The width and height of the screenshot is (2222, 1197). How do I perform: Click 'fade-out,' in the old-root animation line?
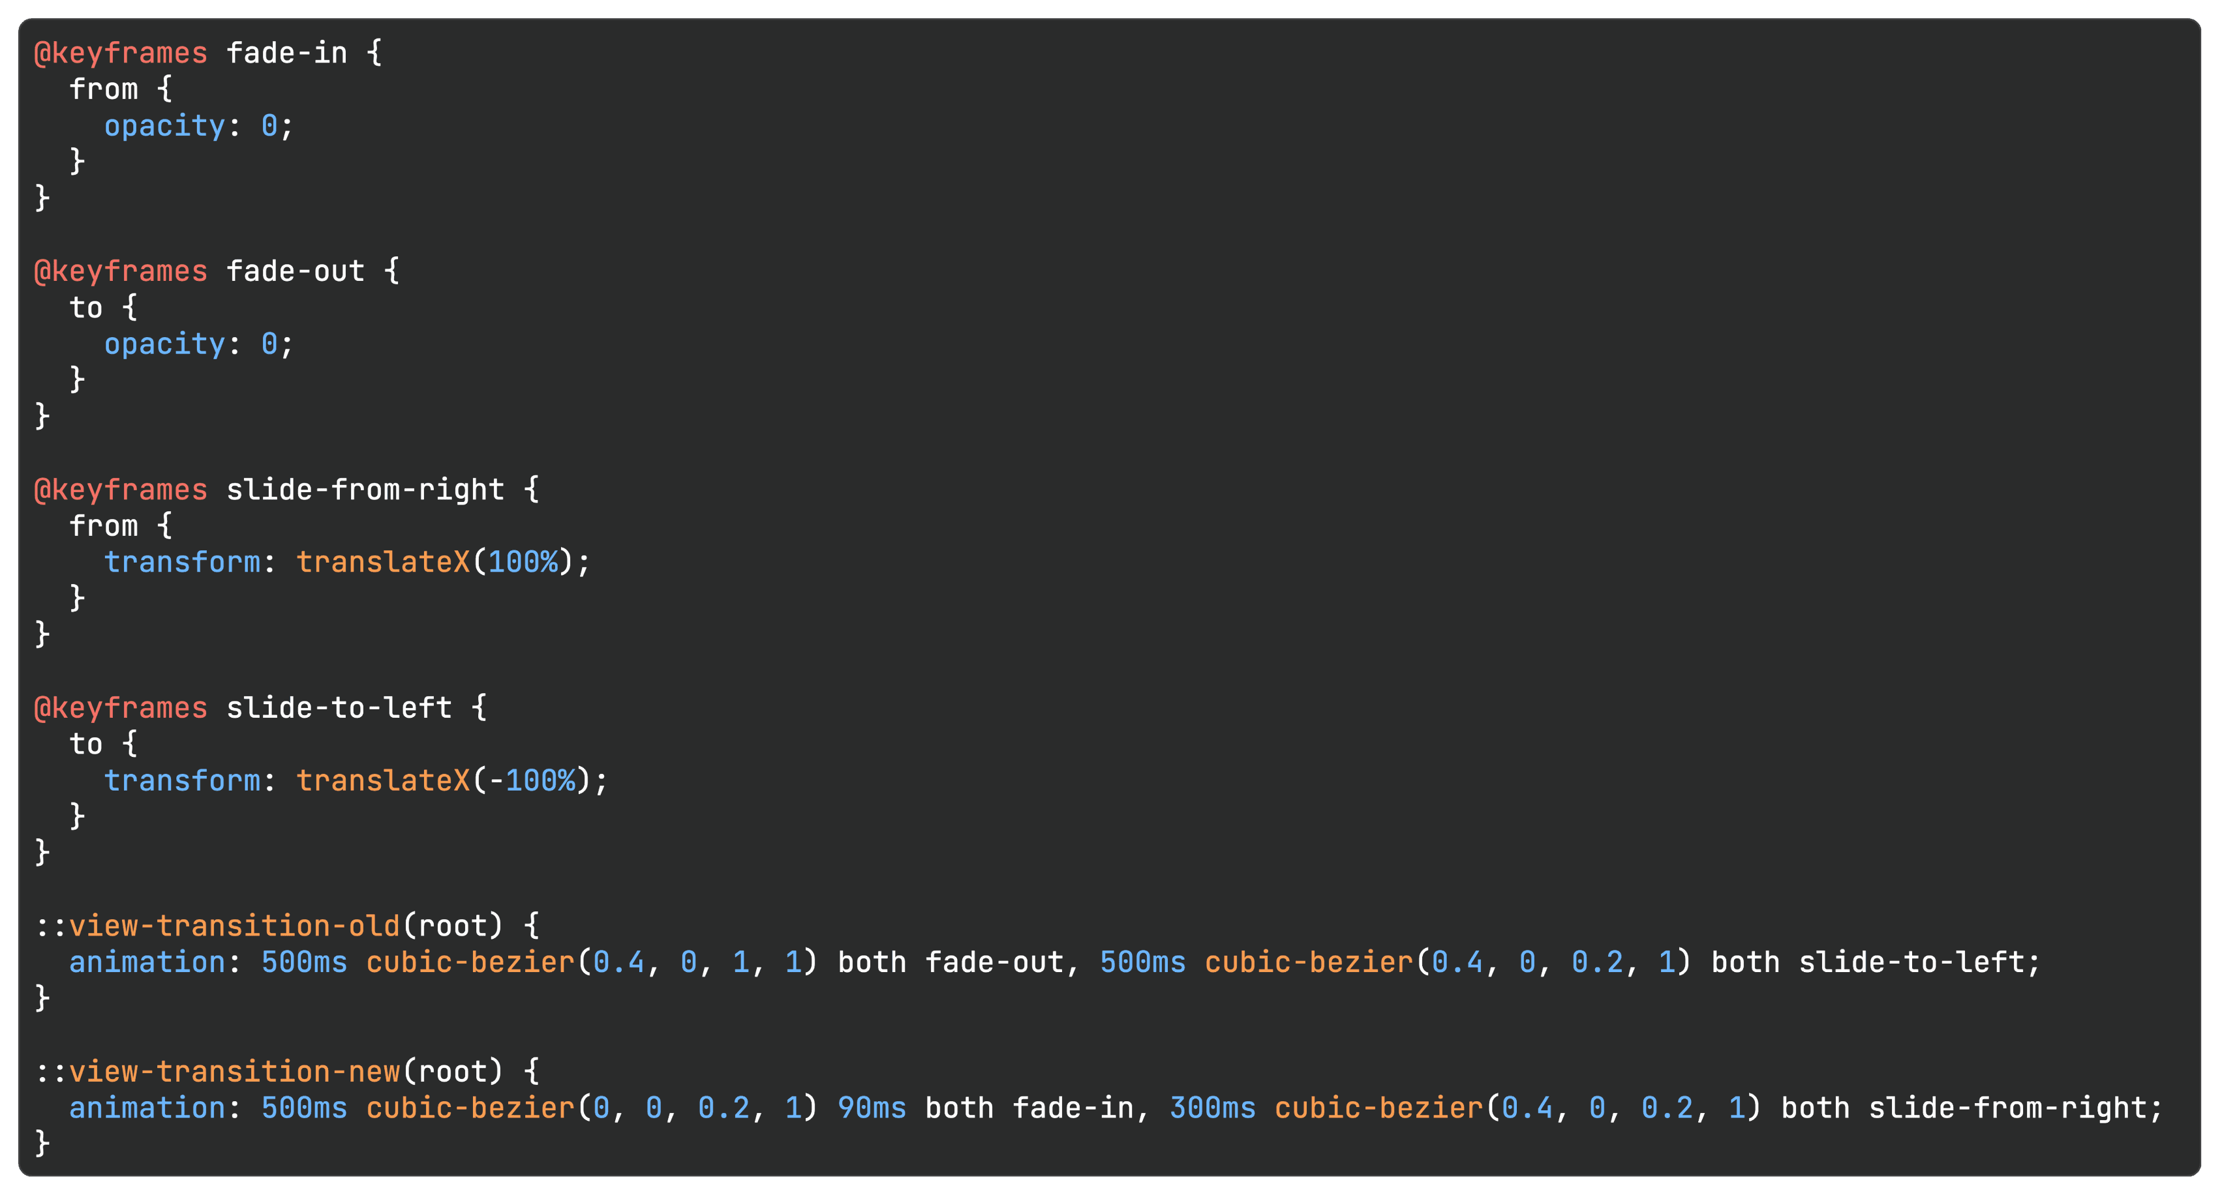(x=1003, y=962)
